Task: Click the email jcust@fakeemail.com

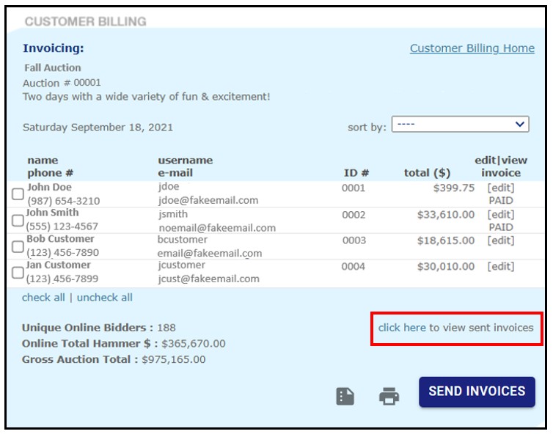Action: coord(209,279)
